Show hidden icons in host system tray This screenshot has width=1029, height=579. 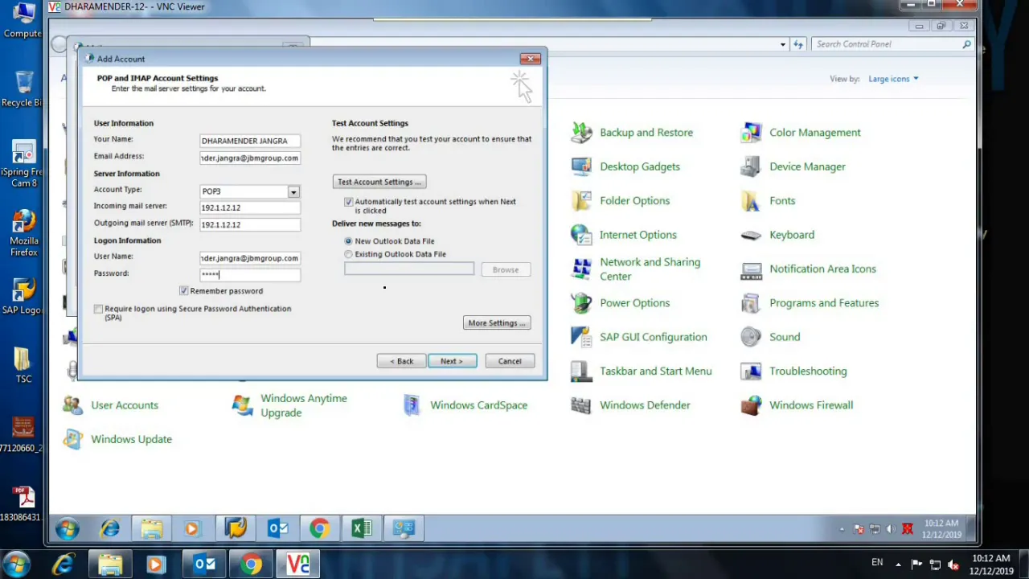(x=898, y=564)
